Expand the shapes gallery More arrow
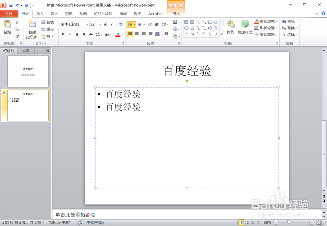This screenshot has height=226, width=327. pos(222,34)
